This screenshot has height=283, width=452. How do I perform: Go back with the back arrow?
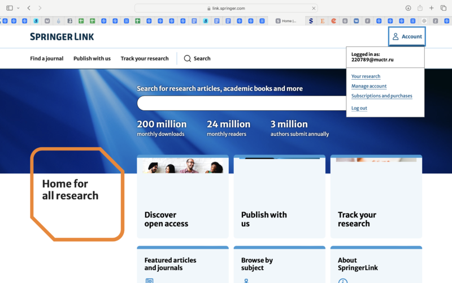pos(29,8)
